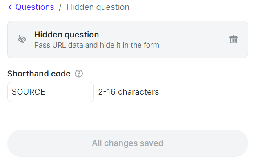Click the Shorthand code label
This screenshot has width=256, height=163.
coord(39,74)
